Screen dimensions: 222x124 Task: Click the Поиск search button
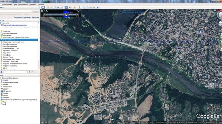coord(36,11)
